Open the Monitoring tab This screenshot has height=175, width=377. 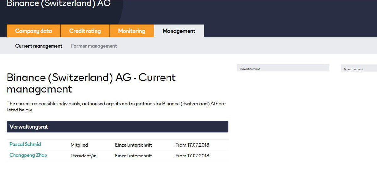[x=132, y=31]
